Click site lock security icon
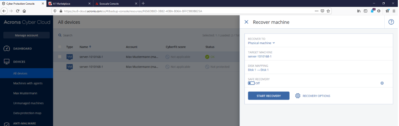 61,11
